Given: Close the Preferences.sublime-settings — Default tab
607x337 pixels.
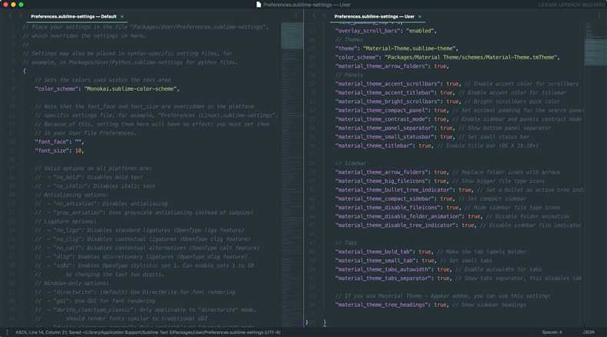Looking at the screenshot, I should click(x=122, y=17).
